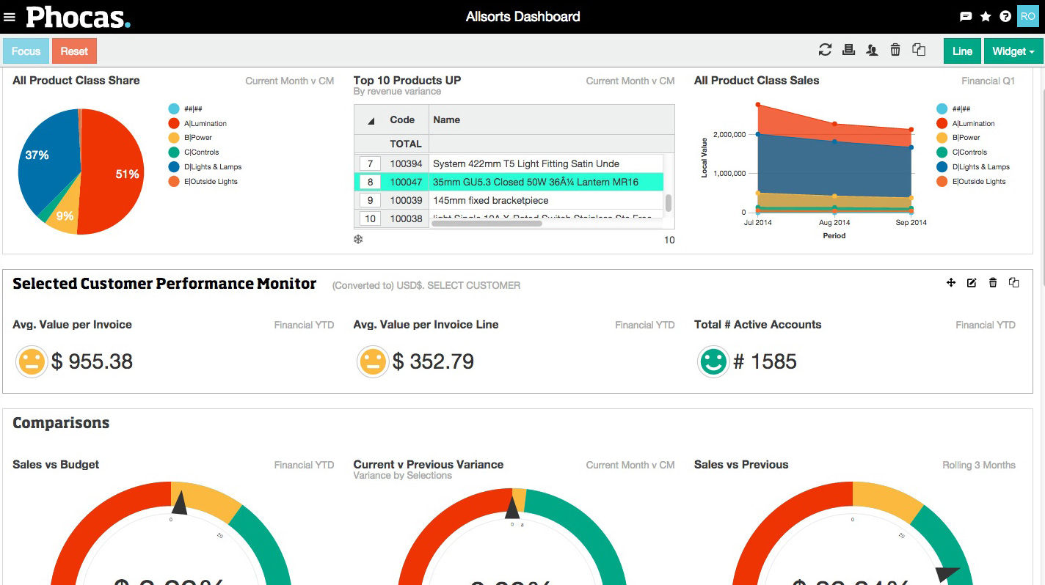
Task: Click the Sales vs Previous gauge needle
Action: pos(949,574)
